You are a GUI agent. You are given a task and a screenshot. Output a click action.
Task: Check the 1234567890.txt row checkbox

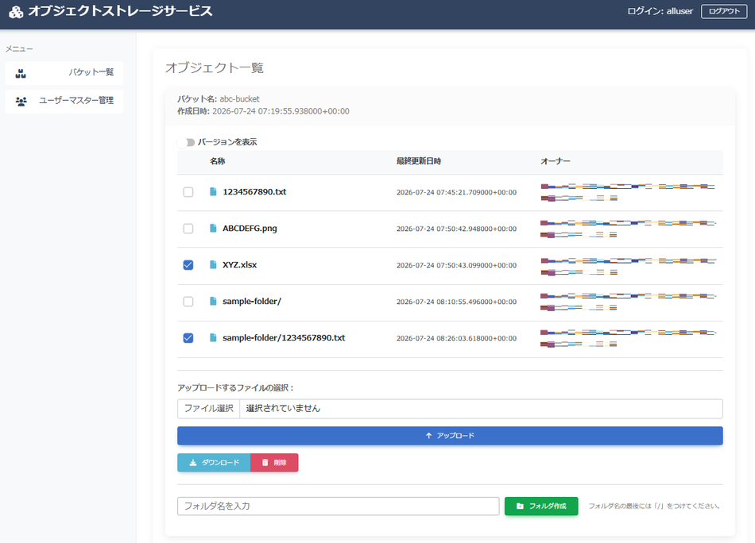pos(188,192)
